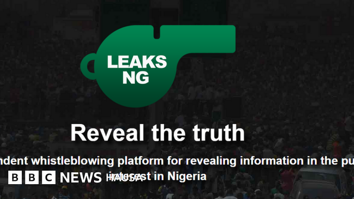Click the notch slot on the whistle
This screenshot has height=199, width=354.
(x=157, y=32)
